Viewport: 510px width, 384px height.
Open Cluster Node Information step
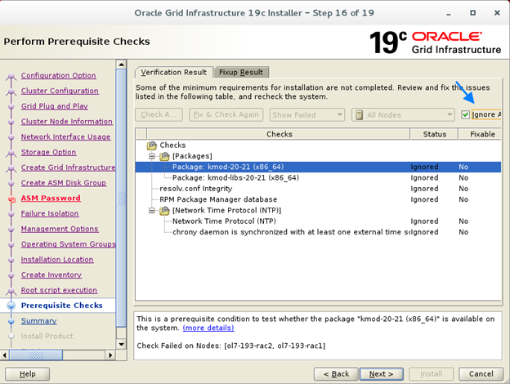67,121
